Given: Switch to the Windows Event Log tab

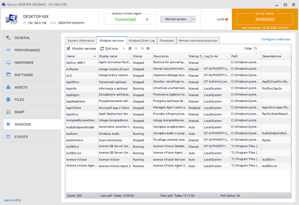Looking at the screenshot, I should tap(142, 41).
